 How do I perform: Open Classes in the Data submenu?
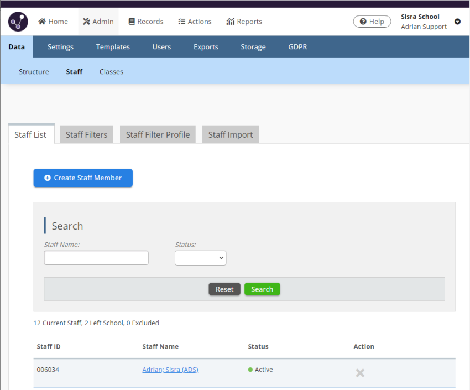pos(111,72)
